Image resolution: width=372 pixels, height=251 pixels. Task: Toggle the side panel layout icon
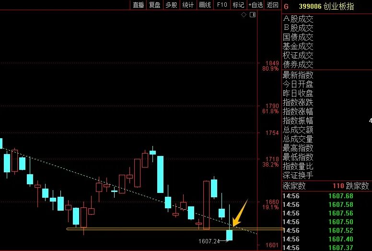pos(253,15)
